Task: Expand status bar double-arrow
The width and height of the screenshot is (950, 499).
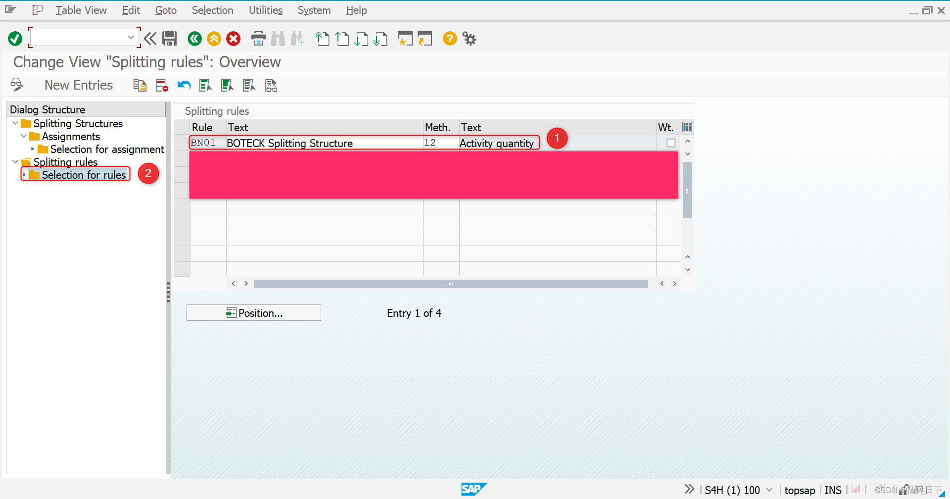Action: pyautogui.click(x=689, y=490)
